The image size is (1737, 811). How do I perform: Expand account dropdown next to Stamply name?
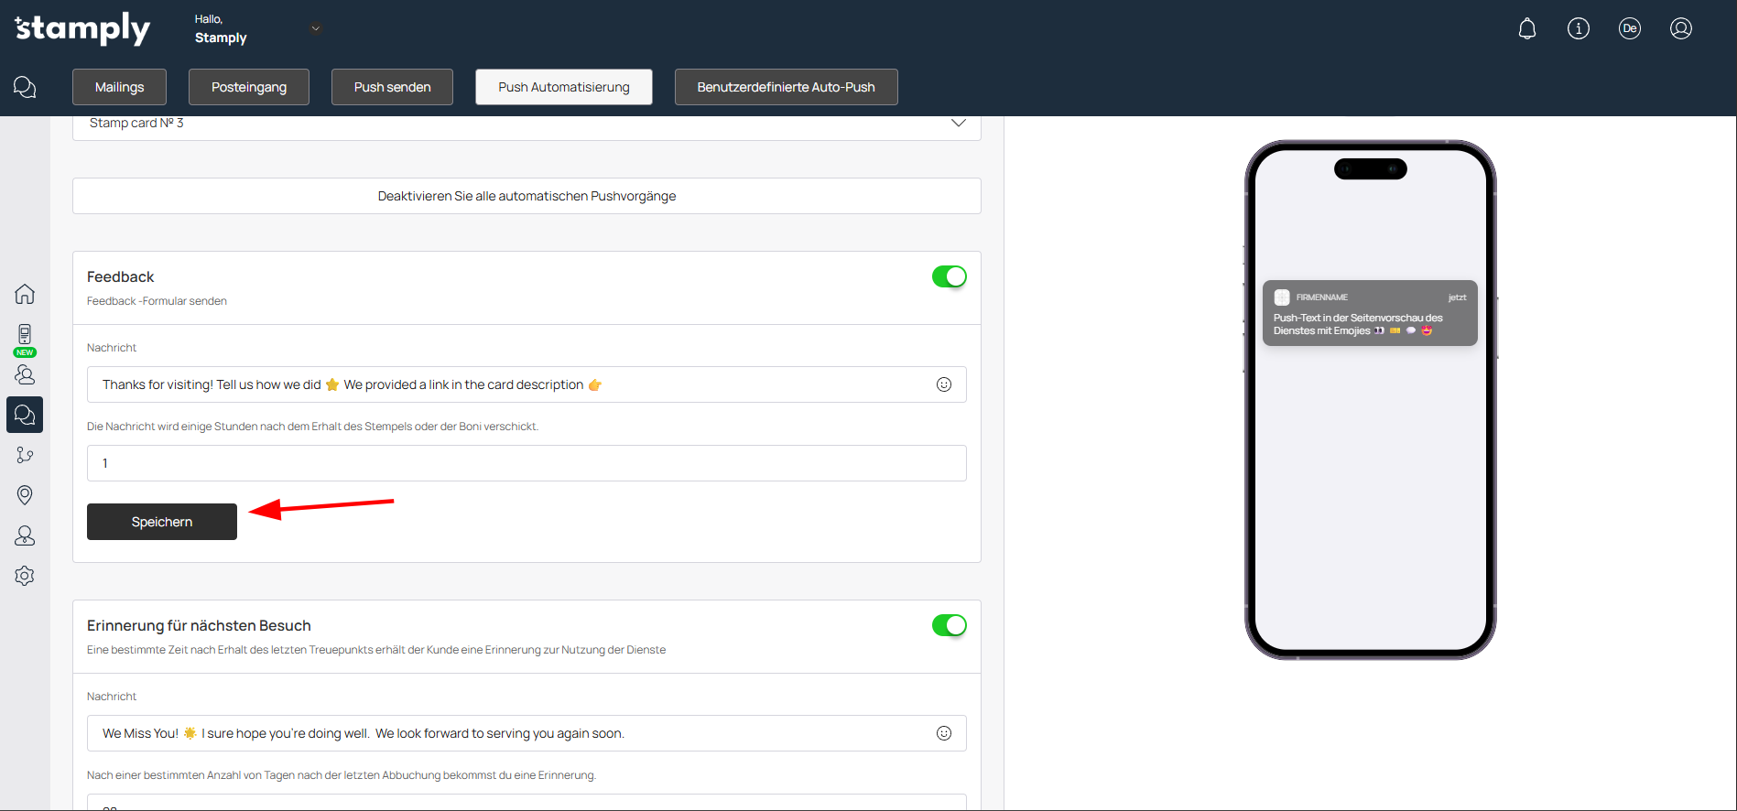point(315,28)
